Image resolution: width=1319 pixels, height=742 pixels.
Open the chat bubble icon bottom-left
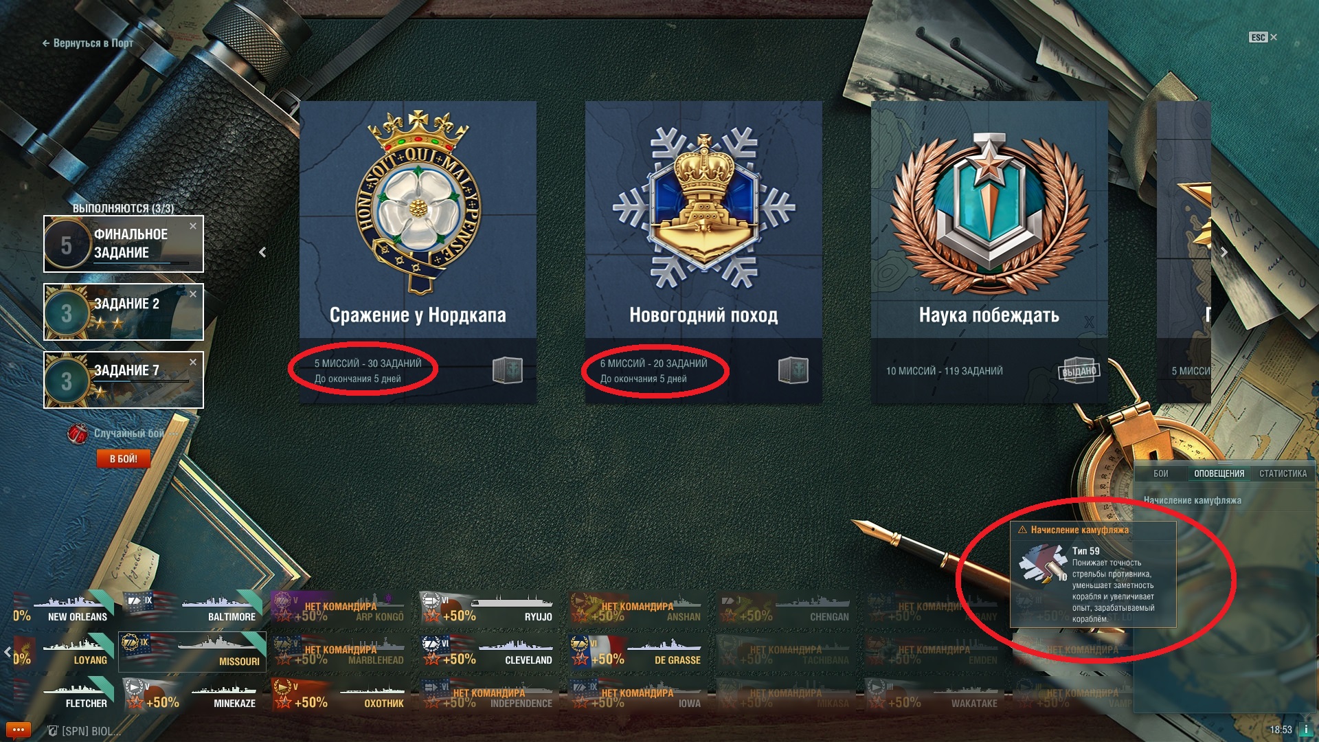pos(18,730)
